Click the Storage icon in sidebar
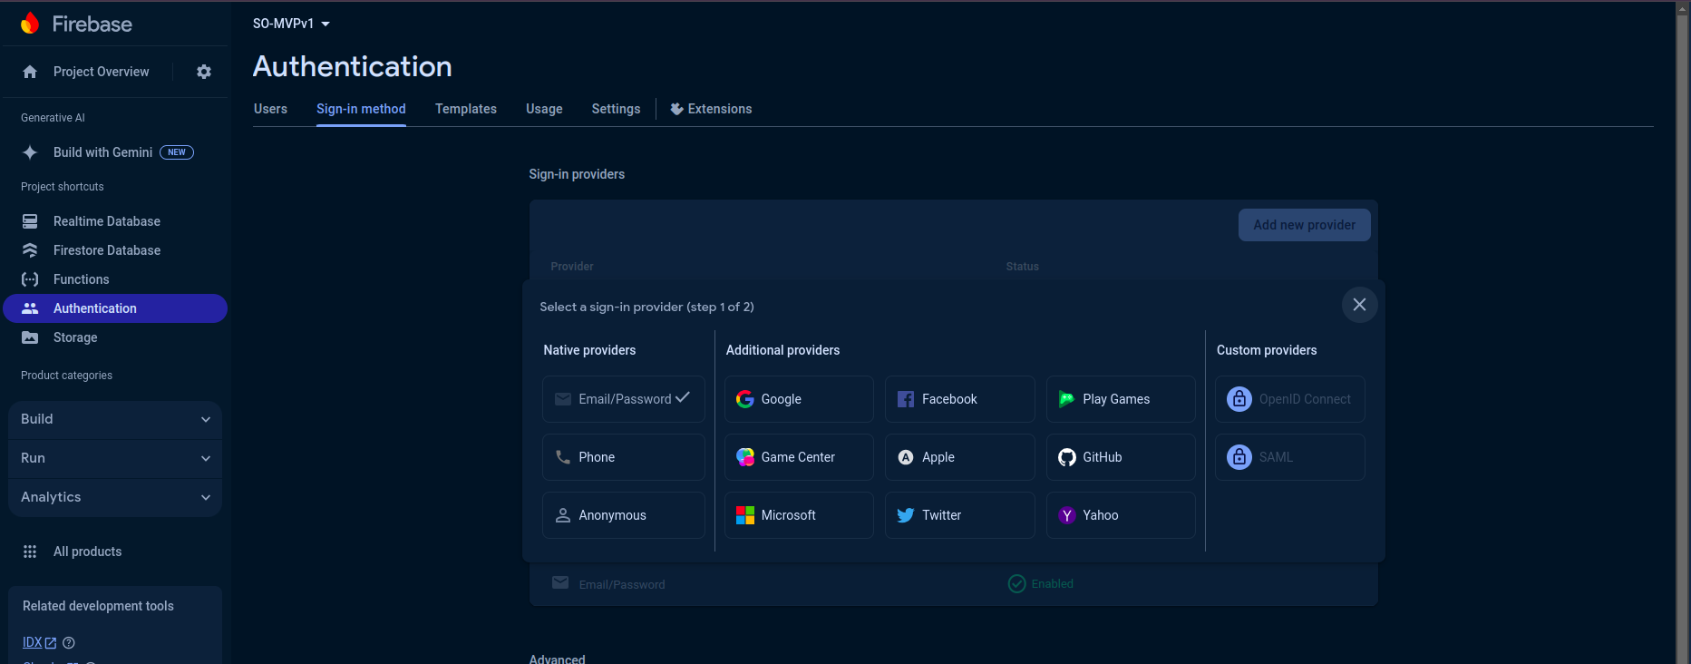Image resolution: width=1691 pixels, height=664 pixels. pyautogui.click(x=30, y=337)
